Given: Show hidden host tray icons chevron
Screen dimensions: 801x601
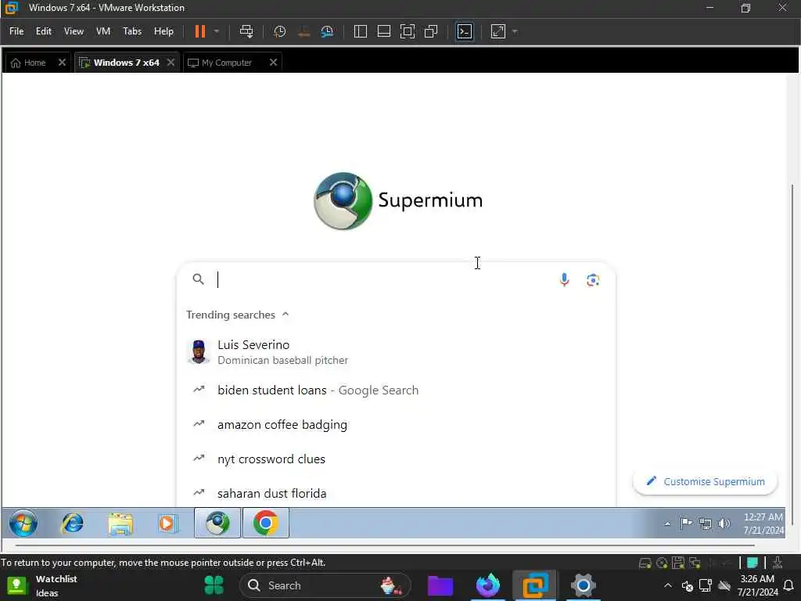Looking at the screenshot, I should pyautogui.click(x=668, y=585).
